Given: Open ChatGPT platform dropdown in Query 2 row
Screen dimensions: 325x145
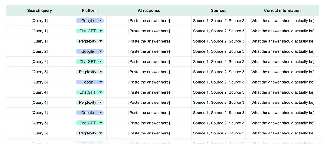Looking at the screenshot, I should tap(90, 62).
